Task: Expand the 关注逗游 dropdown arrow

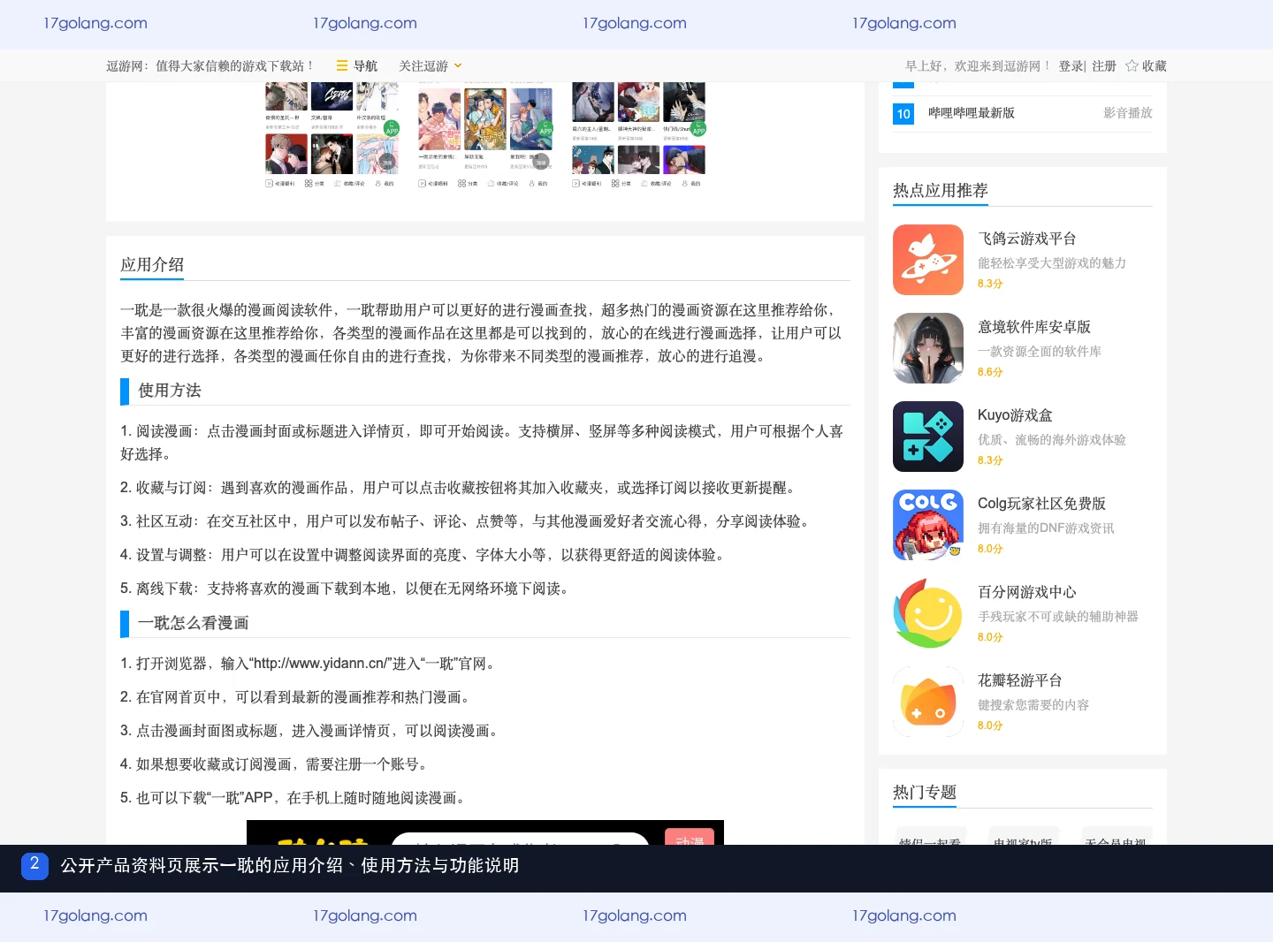Action: click(x=458, y=66)
